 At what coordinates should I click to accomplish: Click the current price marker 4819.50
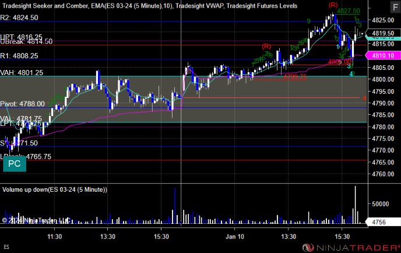(383, 33)
